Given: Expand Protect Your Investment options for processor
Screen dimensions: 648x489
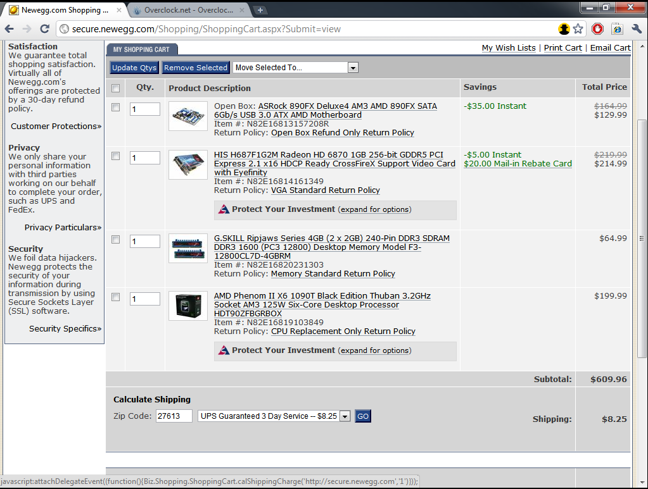Looking at the screenshot, I should [x=375, y=350].
